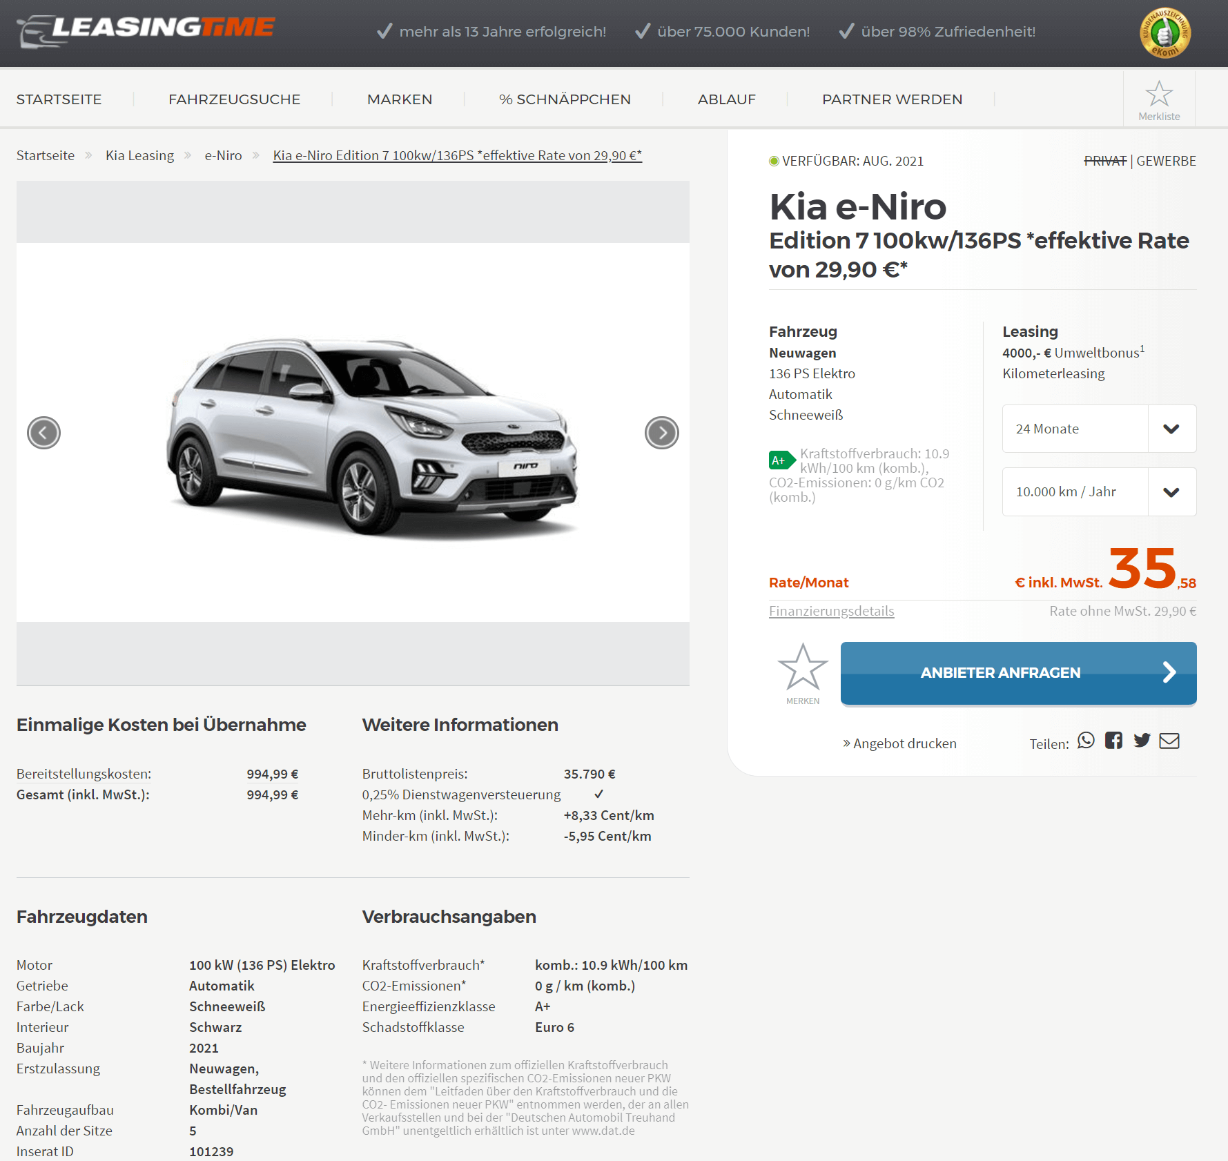1228x1161 pixels.
Task: Go to STARTSEITE menu item
Action: 59,99
